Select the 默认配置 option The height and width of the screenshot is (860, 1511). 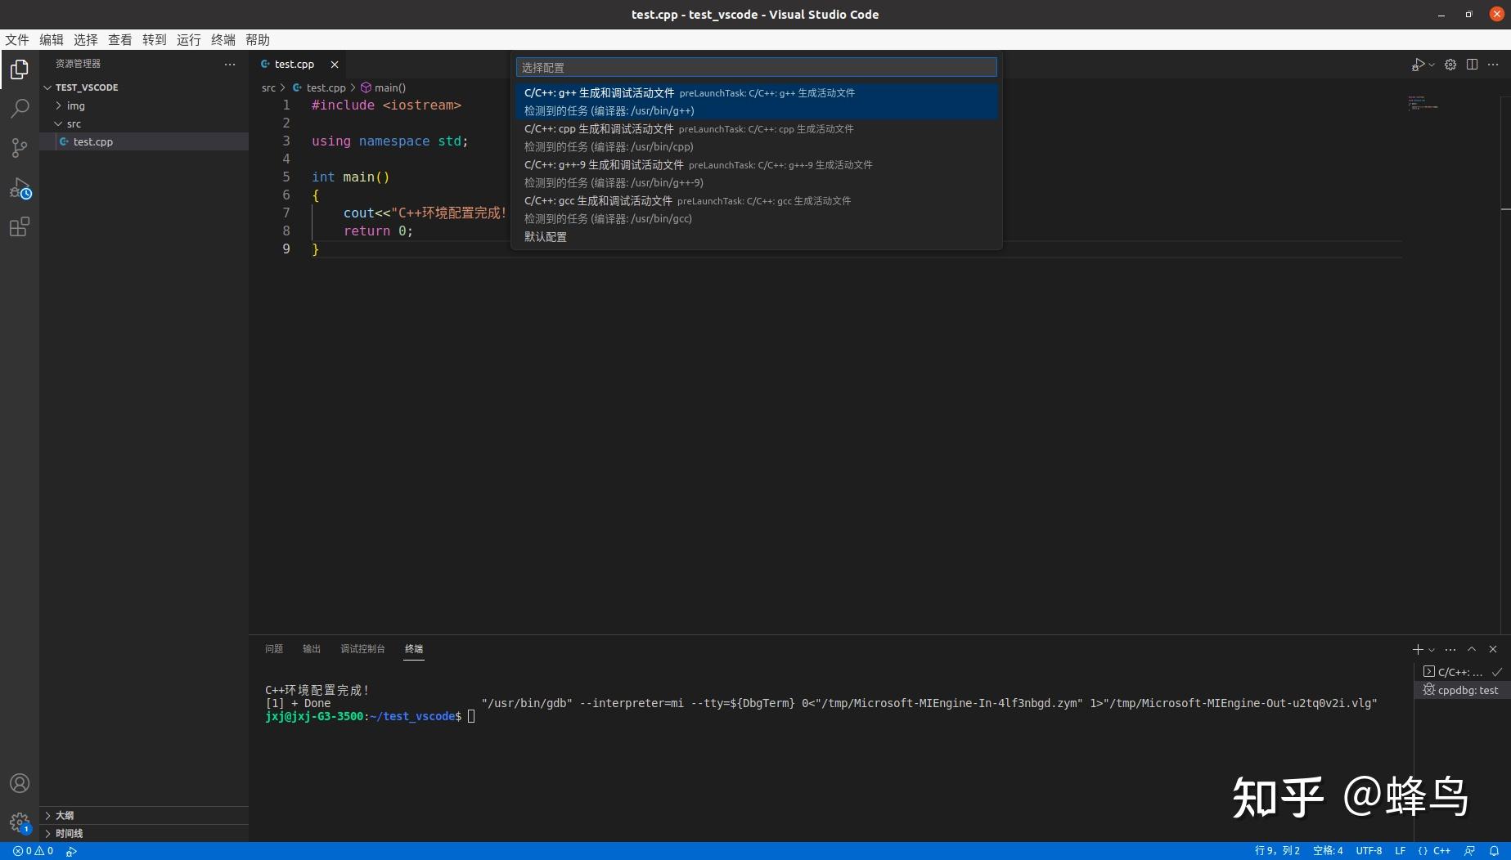tap(545, 236)
